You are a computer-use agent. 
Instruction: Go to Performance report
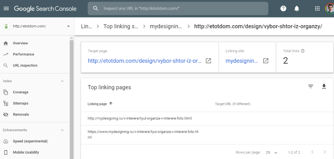23,54
